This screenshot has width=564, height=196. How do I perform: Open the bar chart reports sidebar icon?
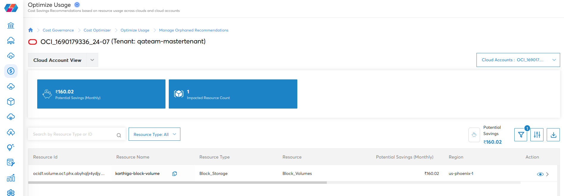tap(11, 178)
